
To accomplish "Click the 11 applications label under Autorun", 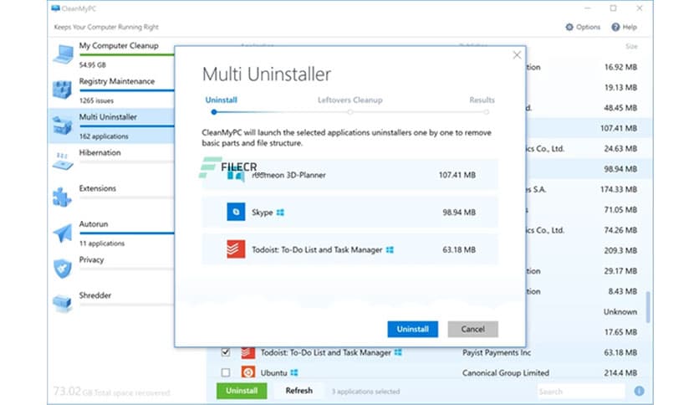I will (x=102, y=244).
